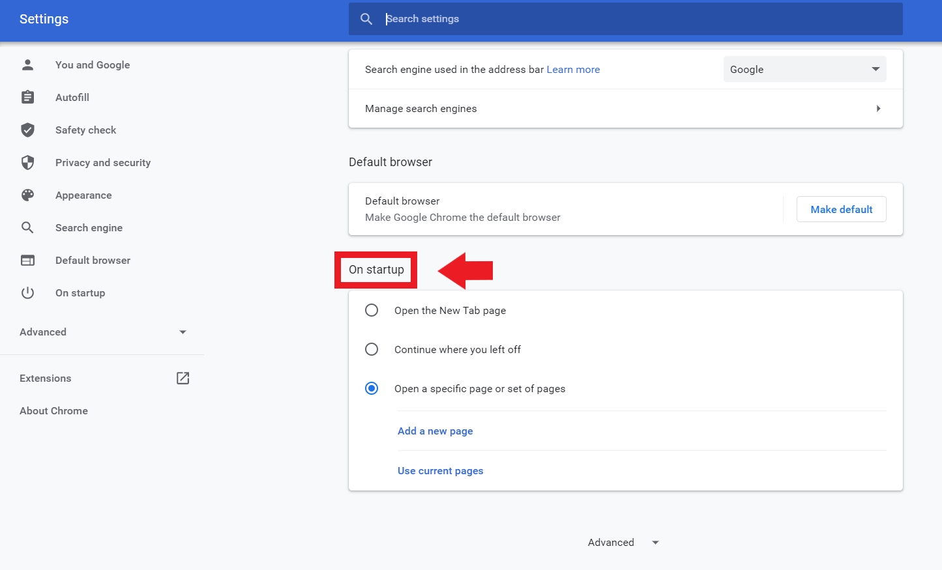Open the Learn more link
942x570 pixels.
(x=573, y=69)
